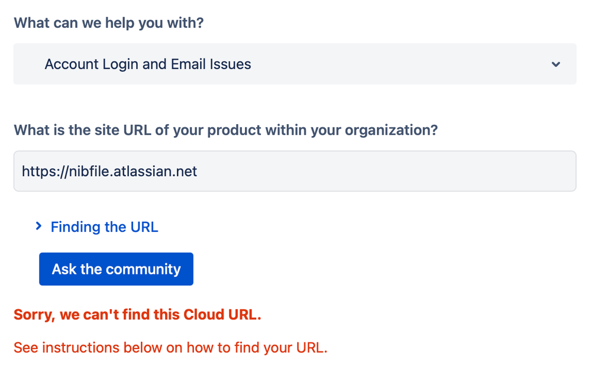591x369 pixels.
Task: Click the word community on the blue button
Action: (143, 269)
